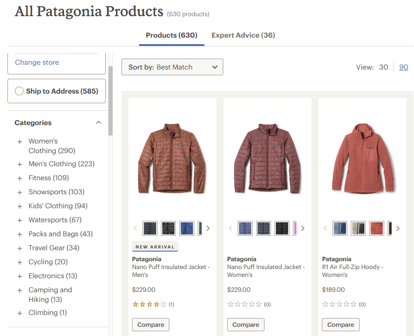Select navy swatch on Women's Nano Puff
Screen dimensions: 414x336
pos(264,228)
